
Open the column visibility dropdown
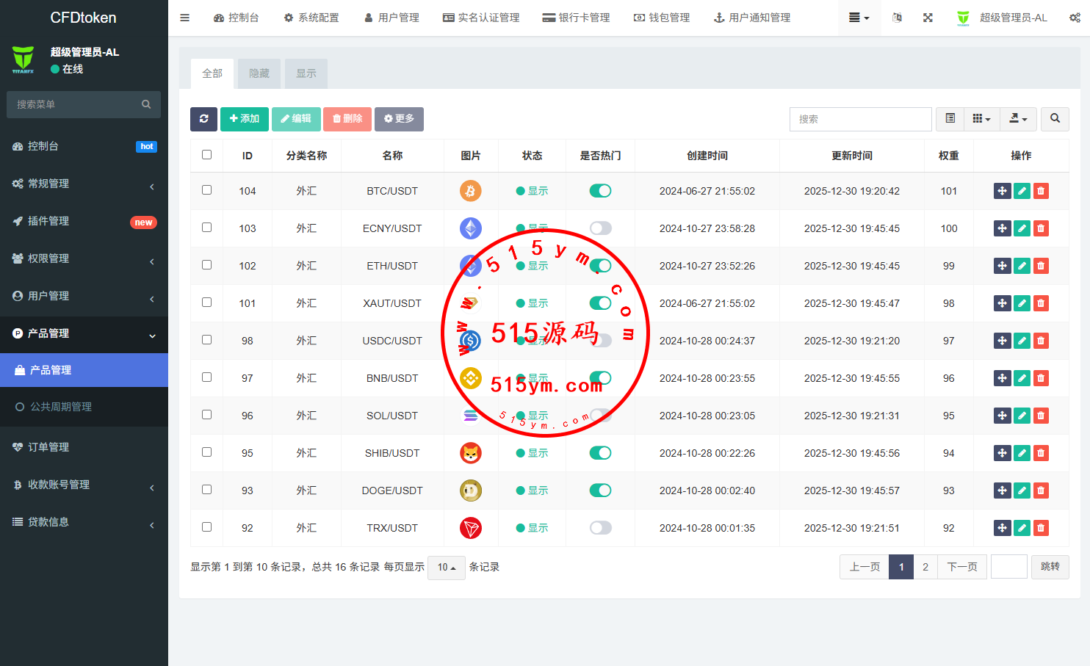(x=981, y=119)
